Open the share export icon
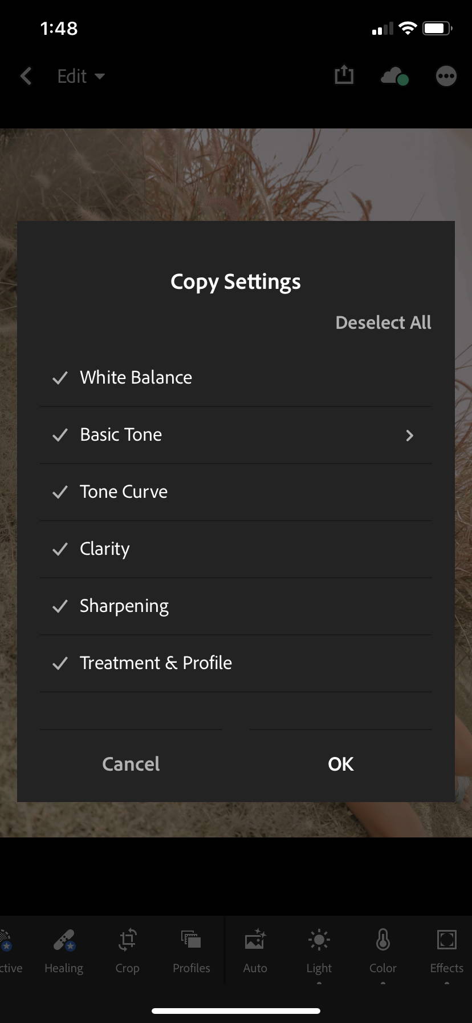The width and height of the screenshot is (472, 1023). (x=344, y=75)
